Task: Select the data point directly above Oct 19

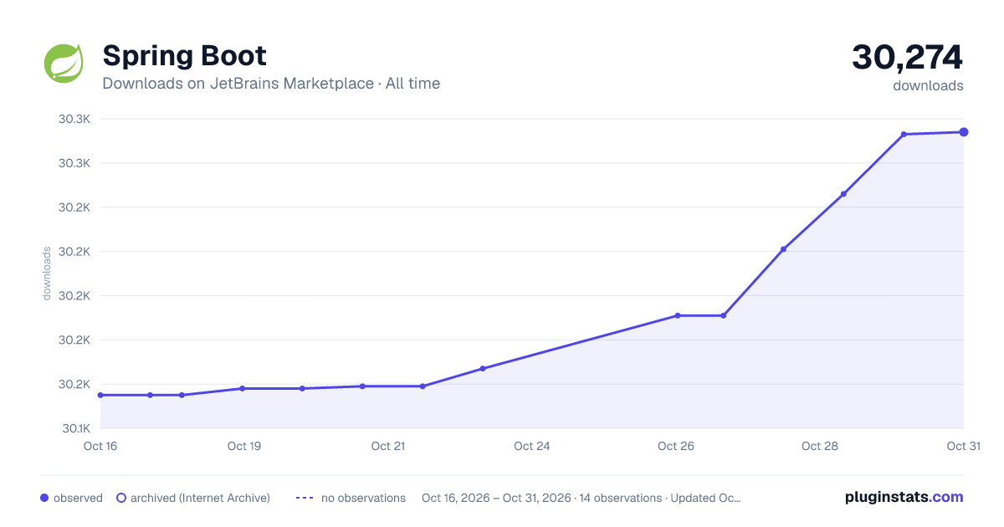Action: [242, 388]
